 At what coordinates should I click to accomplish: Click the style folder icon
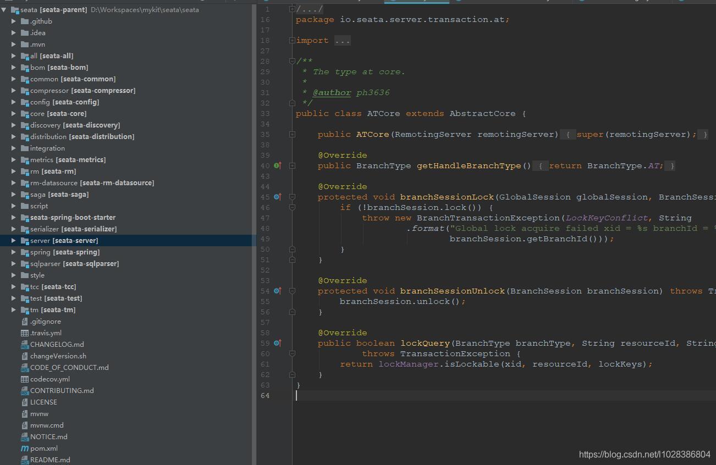[25, 275]
